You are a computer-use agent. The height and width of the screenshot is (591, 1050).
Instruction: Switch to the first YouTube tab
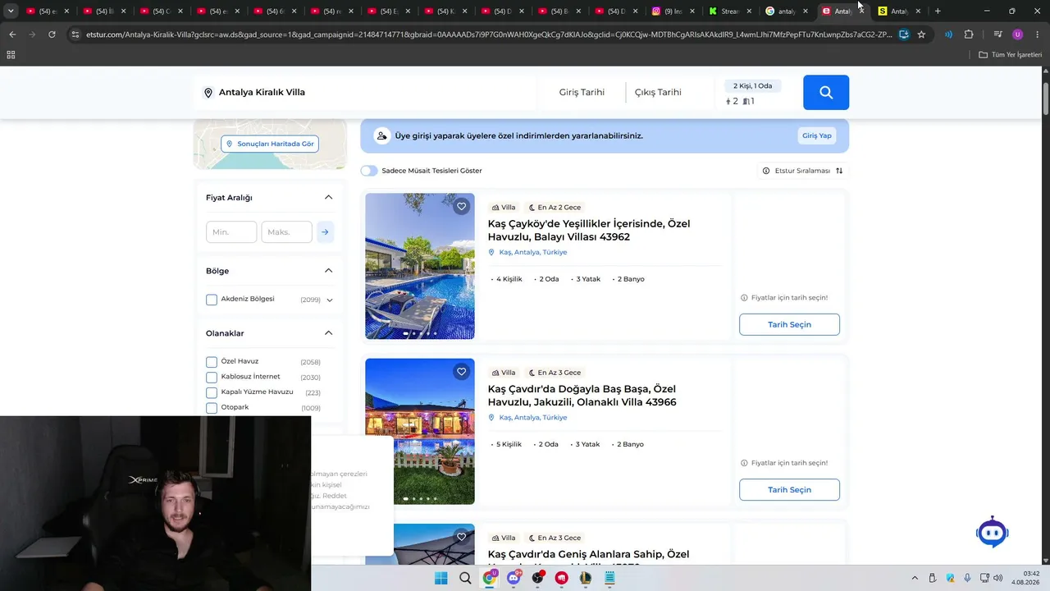48,11
